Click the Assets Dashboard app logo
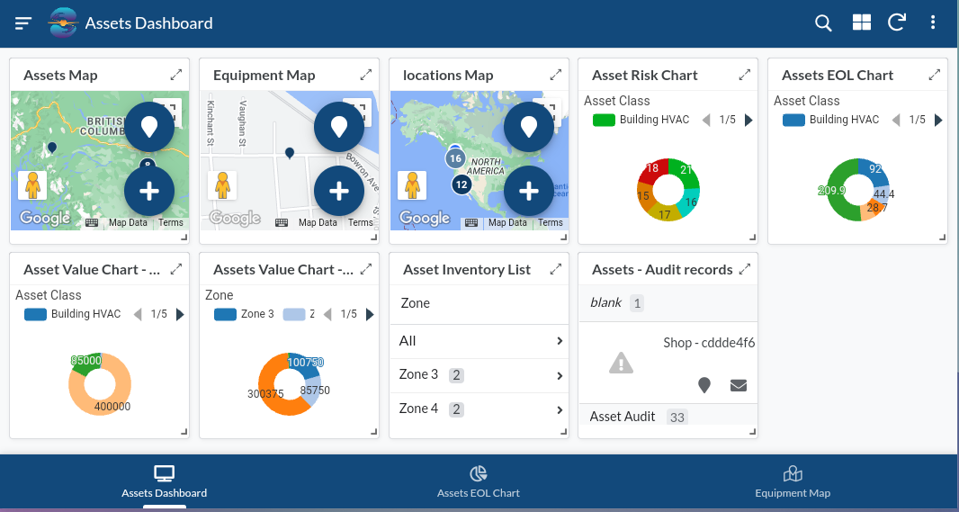The height and width of the screenshot is (512, 959). [63, 23]
